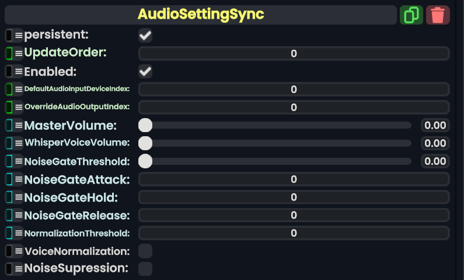Enable the VoiceNormalization checkbox
Viewport: 464px width, 280px height.
[x=145, y=251]
